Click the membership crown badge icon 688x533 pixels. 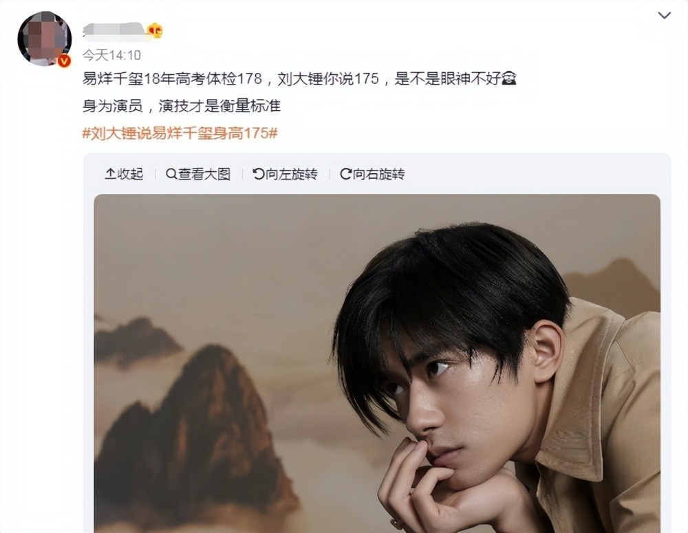click(x=155, y=31)
